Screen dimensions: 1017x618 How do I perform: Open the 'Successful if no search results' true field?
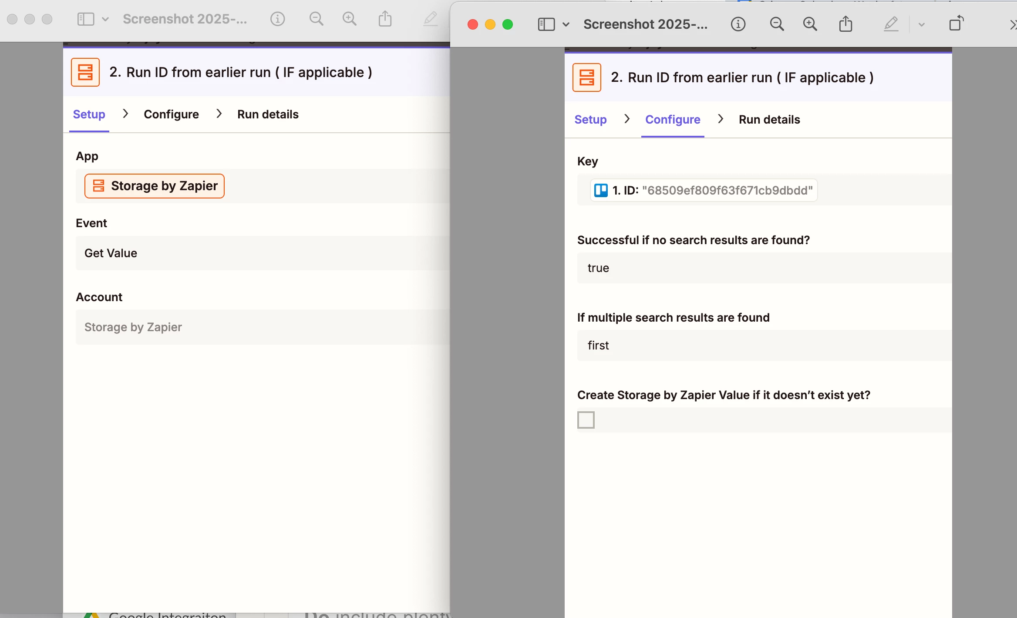(764, 268)
